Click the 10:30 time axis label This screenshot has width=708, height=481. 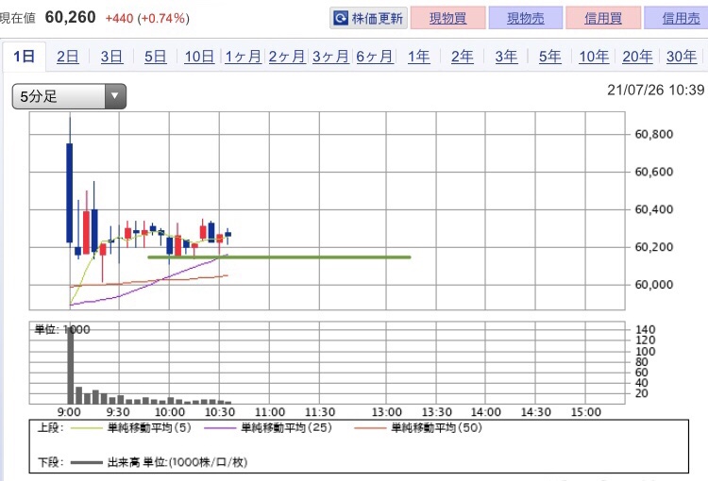220,412
